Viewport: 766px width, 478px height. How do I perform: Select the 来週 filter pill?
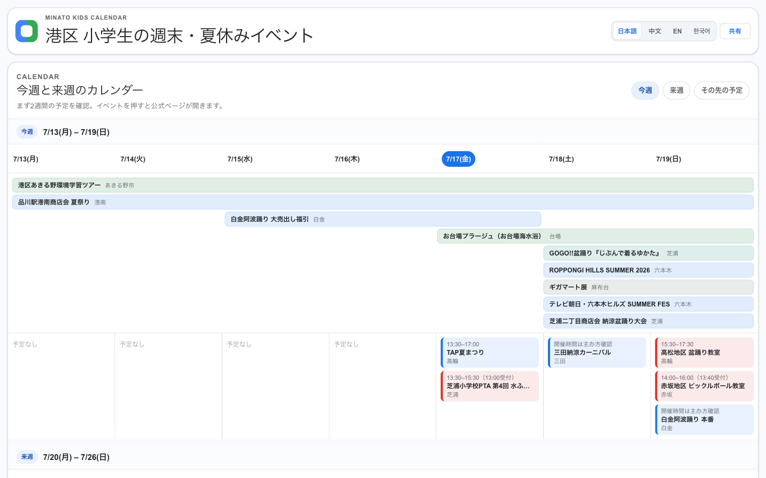677,90
